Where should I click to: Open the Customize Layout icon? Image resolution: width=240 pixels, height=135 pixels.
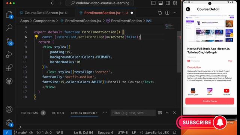[x=175, y=3]
